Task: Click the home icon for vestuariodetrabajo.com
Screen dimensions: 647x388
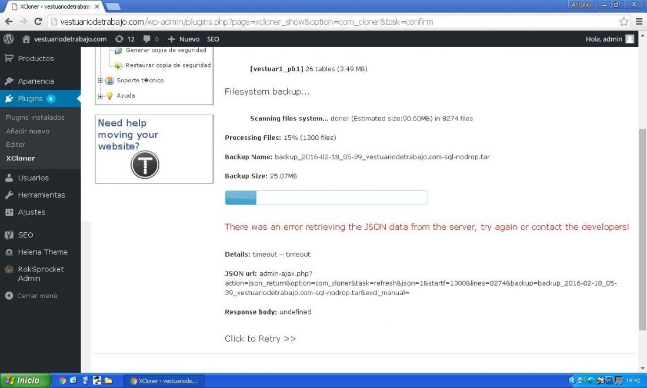Action: coord(26,39)
